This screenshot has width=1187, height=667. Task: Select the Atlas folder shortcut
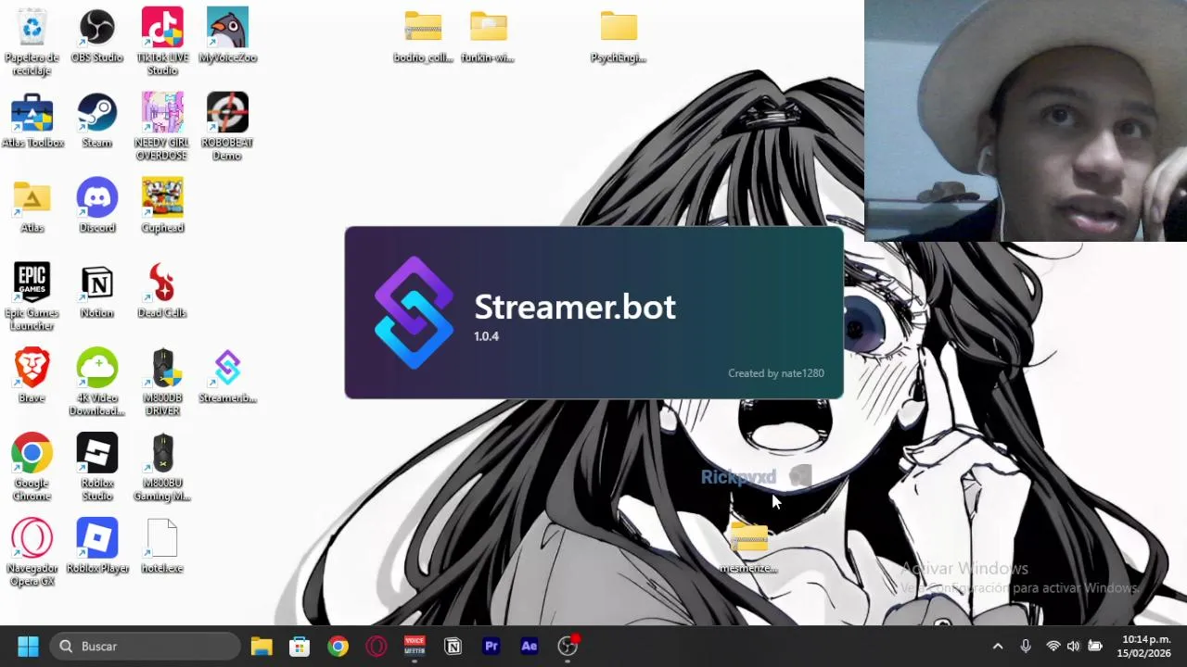pyautogui.click(x=32, y=206)
